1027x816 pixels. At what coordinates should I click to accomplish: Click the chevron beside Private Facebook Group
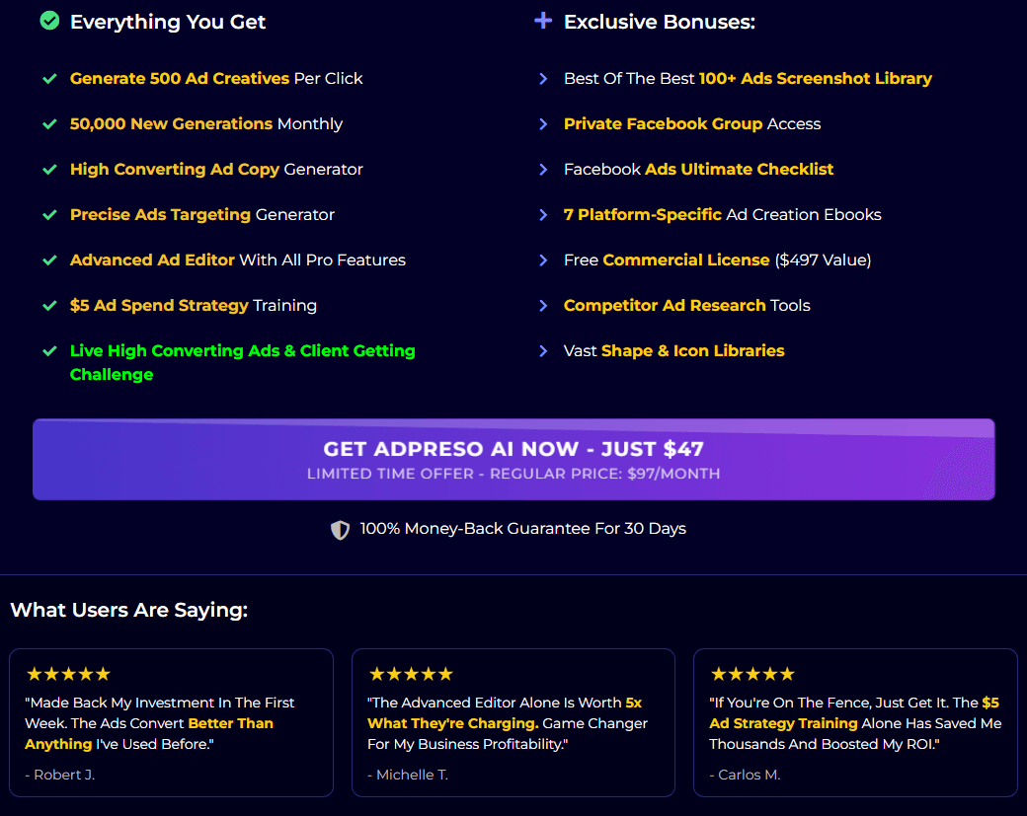pyautogui.click(x=543, y=123)
